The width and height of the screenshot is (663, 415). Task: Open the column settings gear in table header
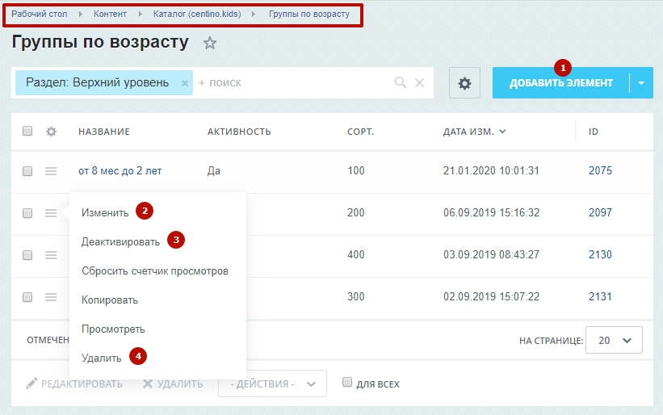coord(51,132)
